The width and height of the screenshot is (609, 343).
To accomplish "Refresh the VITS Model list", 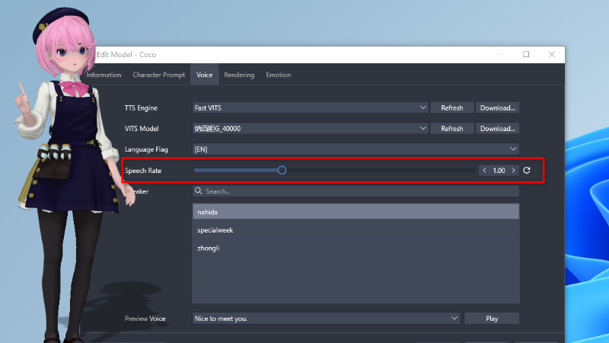I will [451, 128].
